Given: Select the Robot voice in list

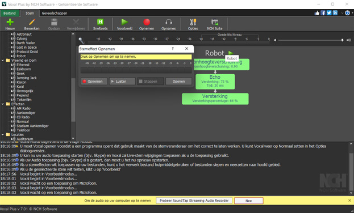Looking at the screenshot, I should tap(21, 56).
